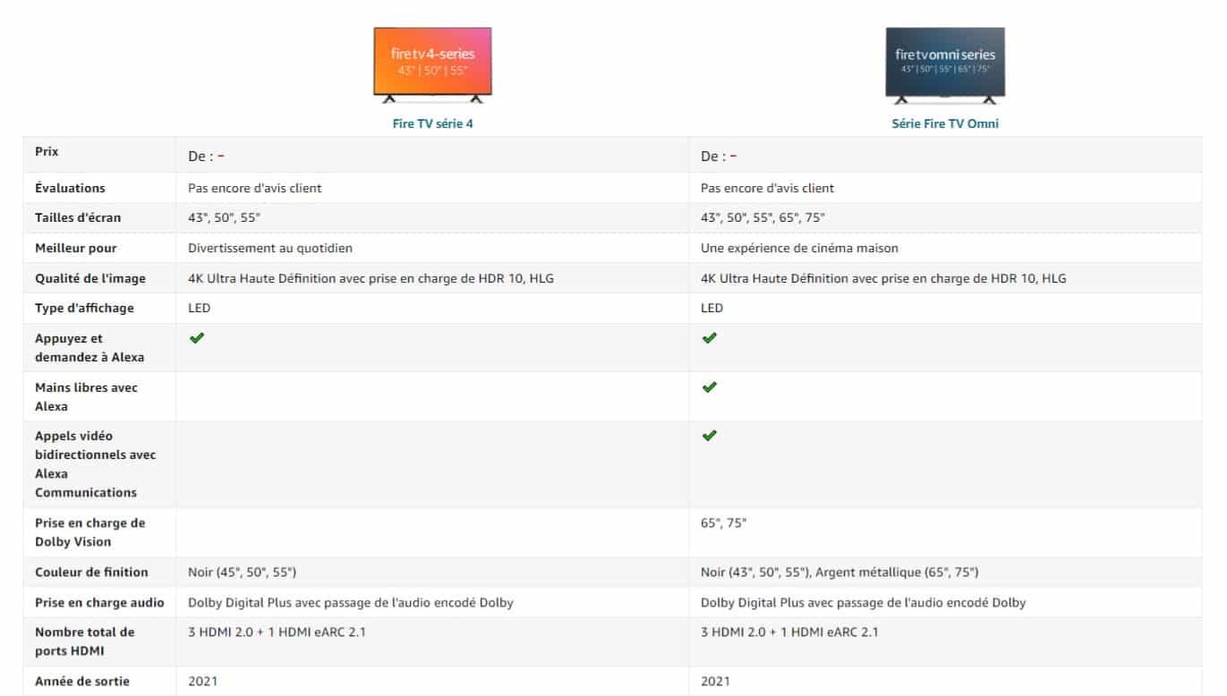Click the série 4 'Pas encore d'avis client' cell
This screenshot has width=1227, height=696.
[x=255, y=188]
